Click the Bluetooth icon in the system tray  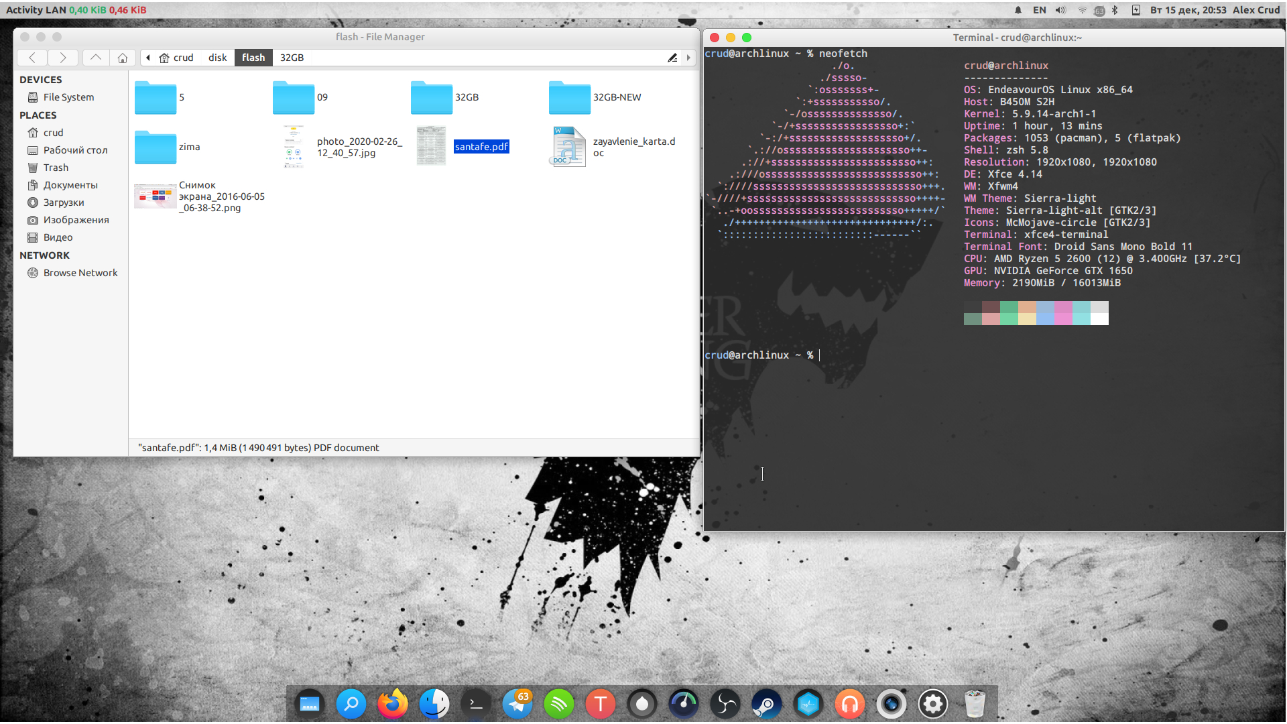[1115, 10]
